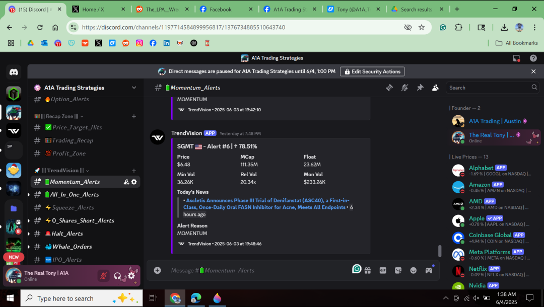Open Apps launcher game controller icon

pyautogui.click(x=429, y=270)
